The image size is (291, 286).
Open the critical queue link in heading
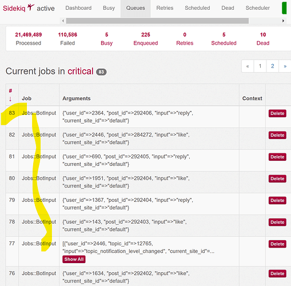81,71
